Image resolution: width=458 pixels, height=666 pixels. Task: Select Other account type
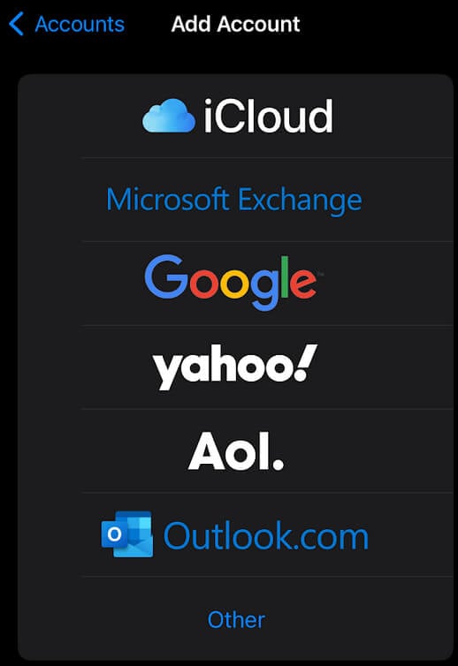click(235, 619)
